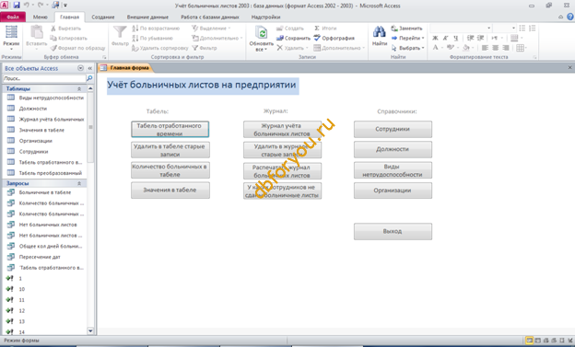Click the По убыванию sort button
This screenshot has height=347, width=575.
click(152, 38)
